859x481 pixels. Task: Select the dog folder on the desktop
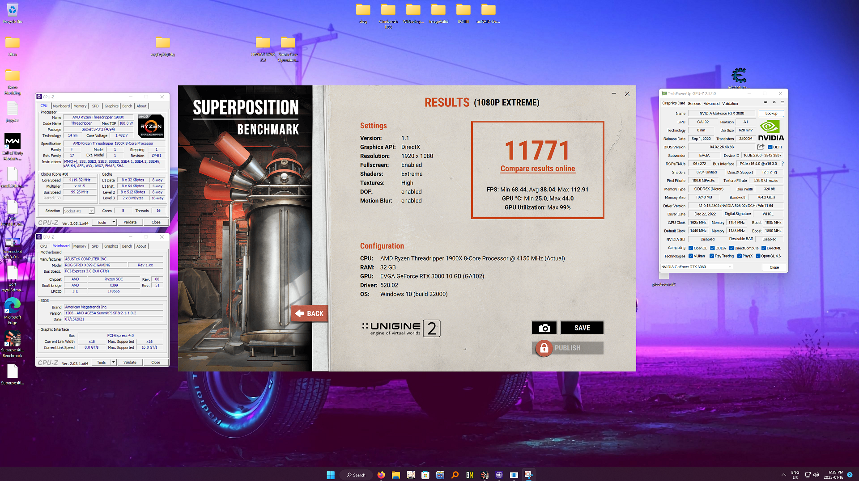(x=363, y=13)
